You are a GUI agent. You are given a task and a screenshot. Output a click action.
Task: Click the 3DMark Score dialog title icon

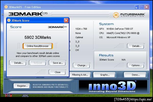[x=9, y=20]
